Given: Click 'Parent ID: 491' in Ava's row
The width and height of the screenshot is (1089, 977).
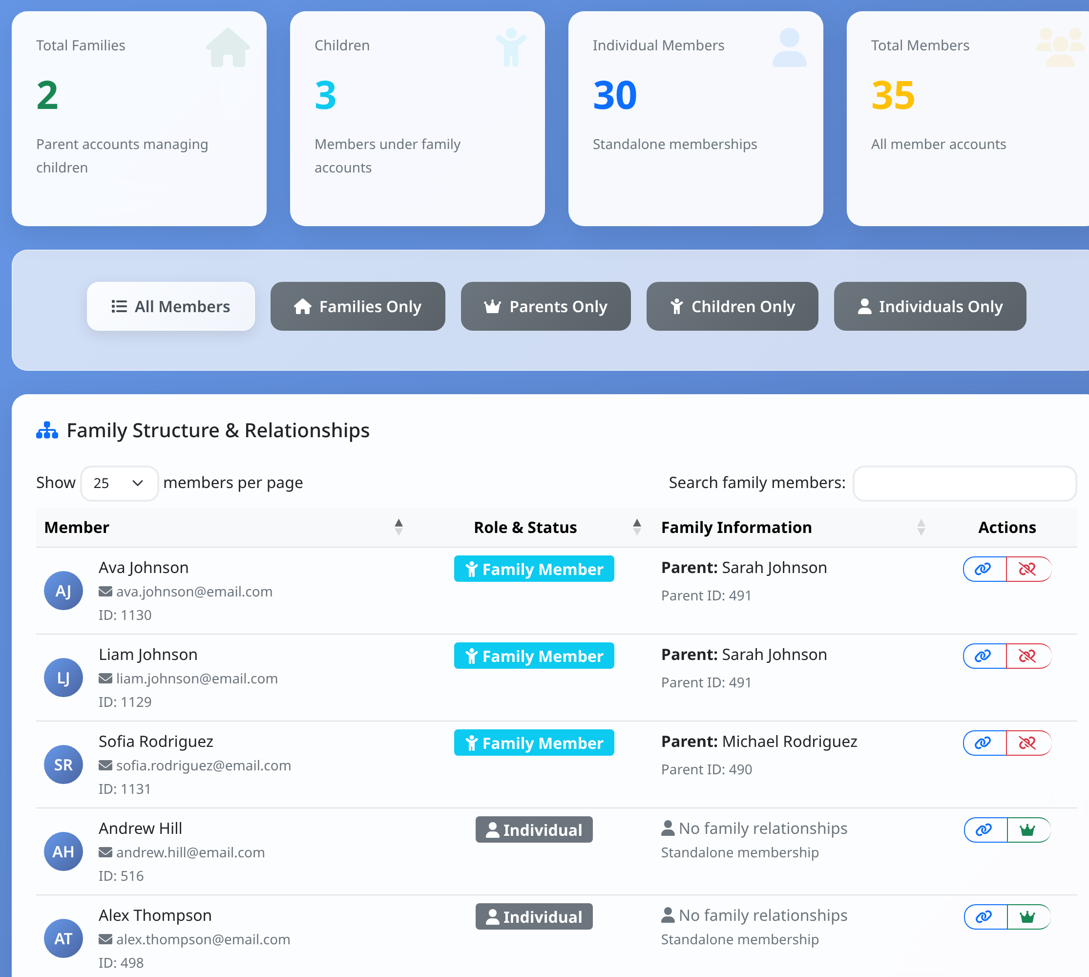Looking at the screenshot, I should click(706, 595).
